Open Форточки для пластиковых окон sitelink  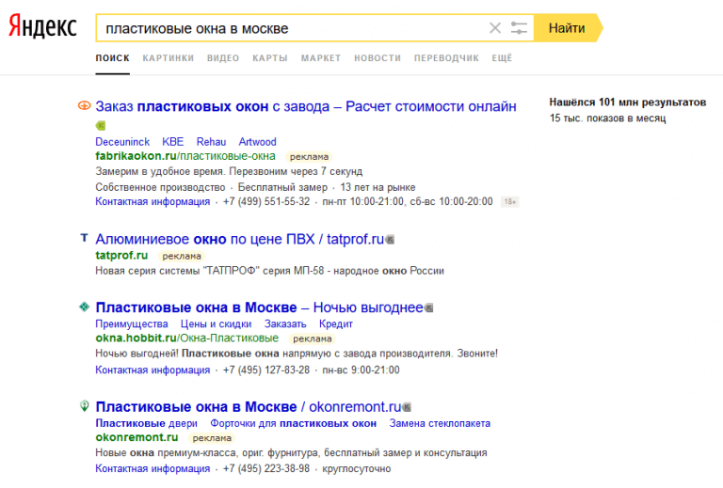(294, 423)
